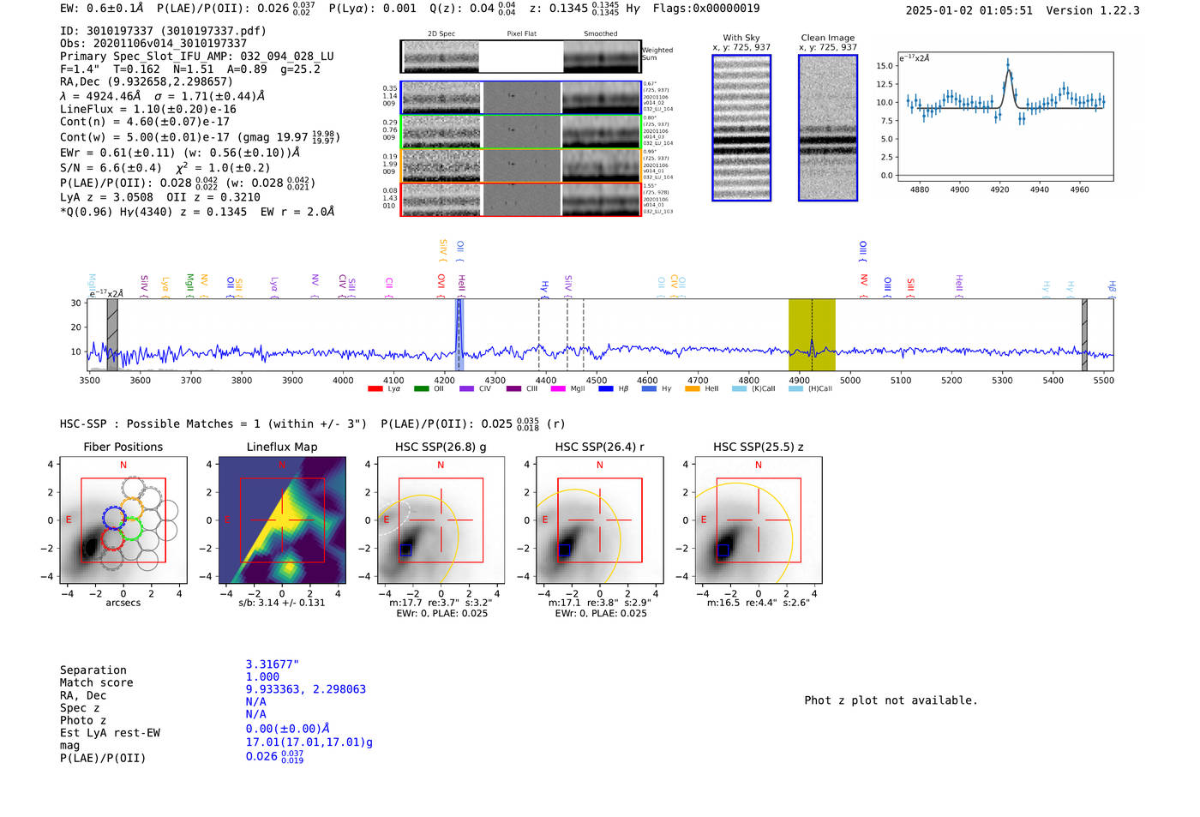1200x817 pixels.
Task: Click the separation value 3.31677"
Action: tap(273, 664)
